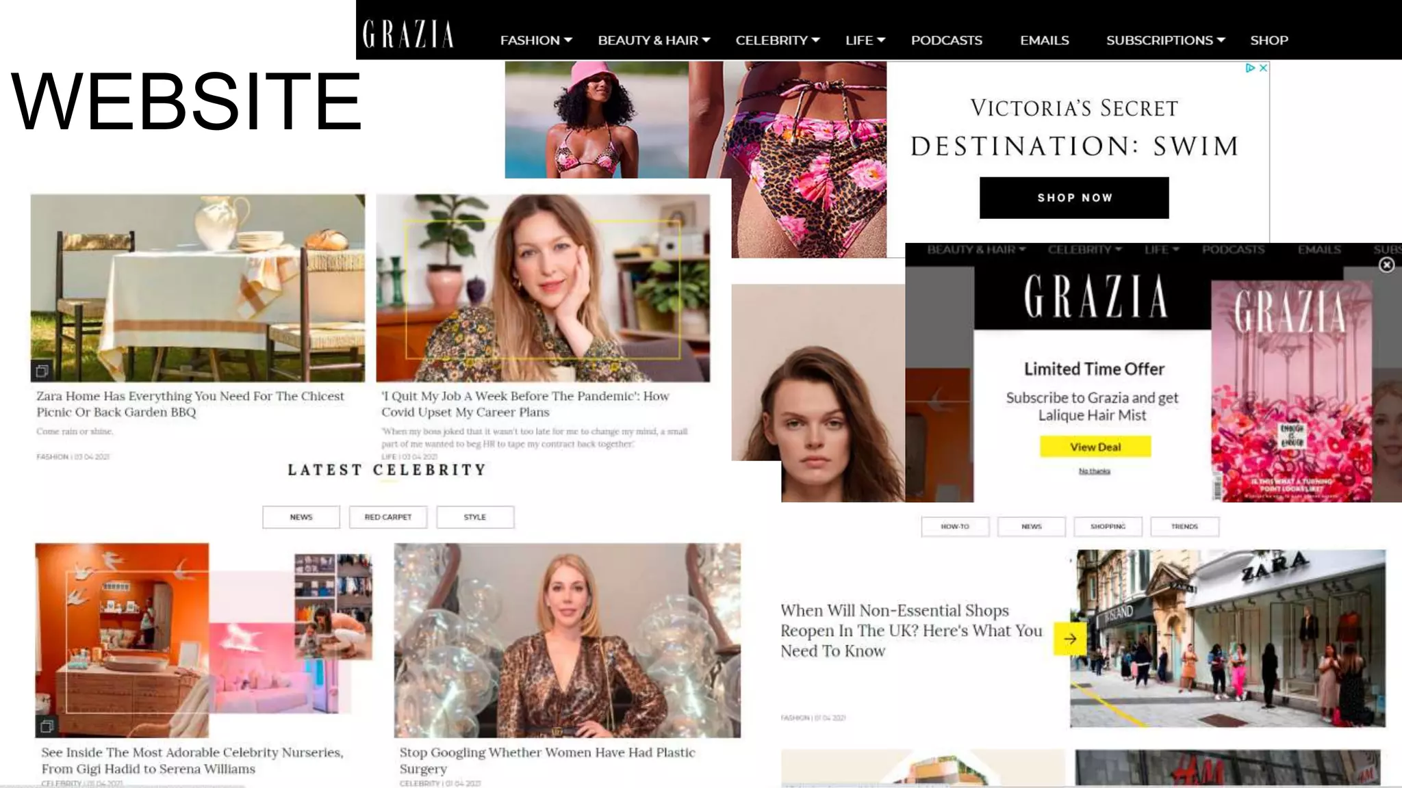Expand the FASHION dropdown menu
The image size is (1402, 788).
(x=536, y=40)
